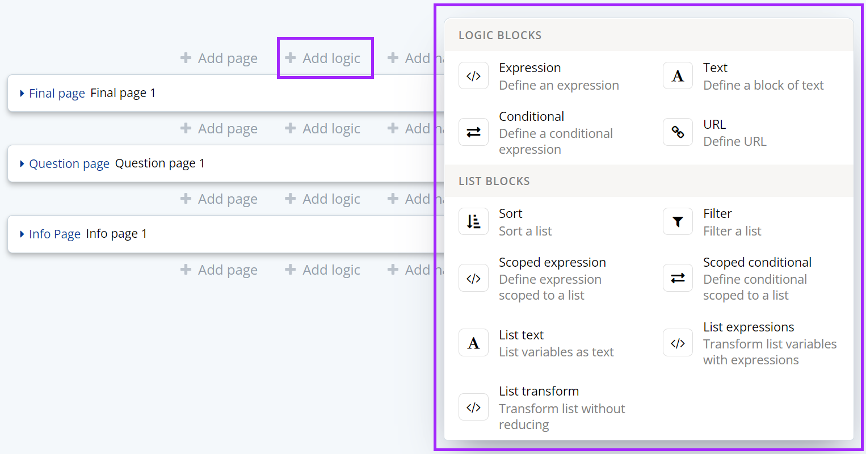Click the List expressions icon
Image resolution: width=866 pixels, height=454 pixels.
[678, 343]
